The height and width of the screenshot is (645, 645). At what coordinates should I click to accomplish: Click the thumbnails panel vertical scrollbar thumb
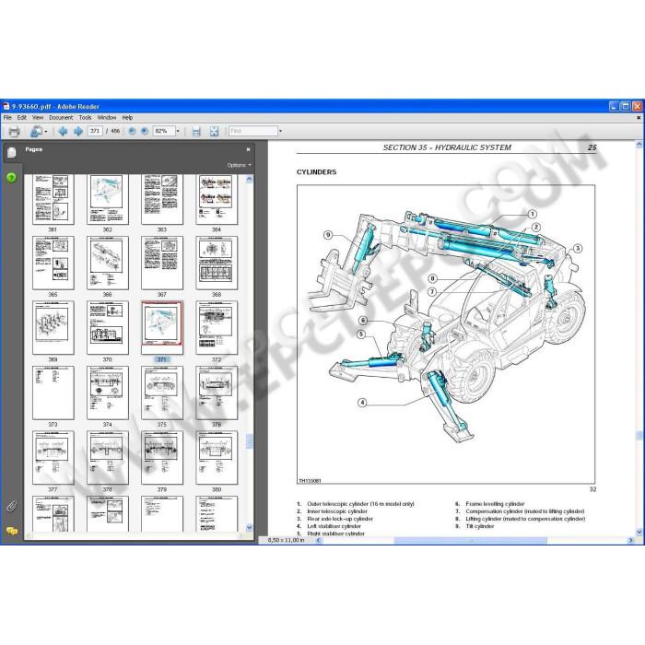(x=249, y=441)
